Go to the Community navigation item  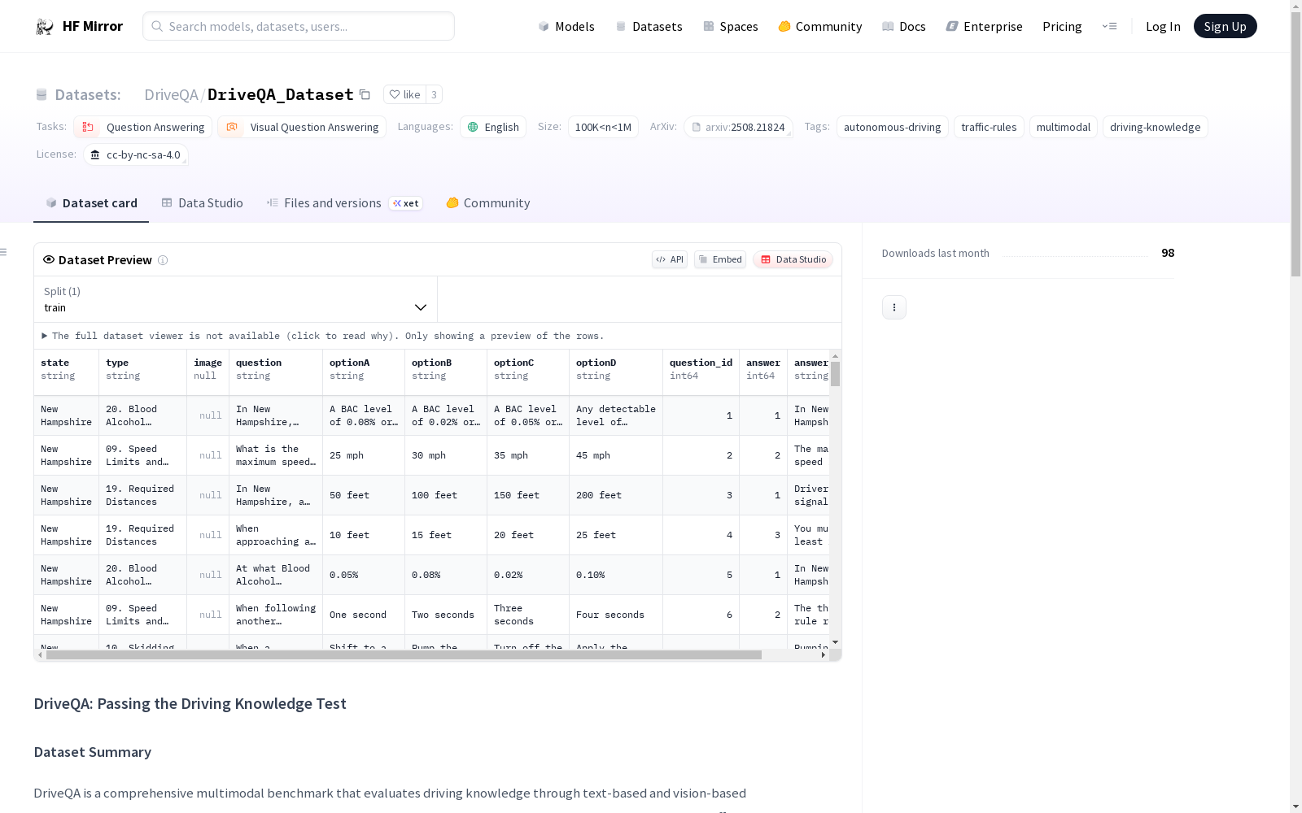[x=819, y=26]
